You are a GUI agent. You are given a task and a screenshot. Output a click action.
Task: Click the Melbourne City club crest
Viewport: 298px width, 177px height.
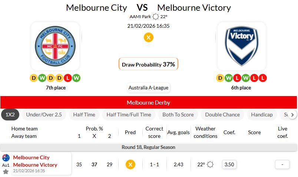[x=55, y=46]
